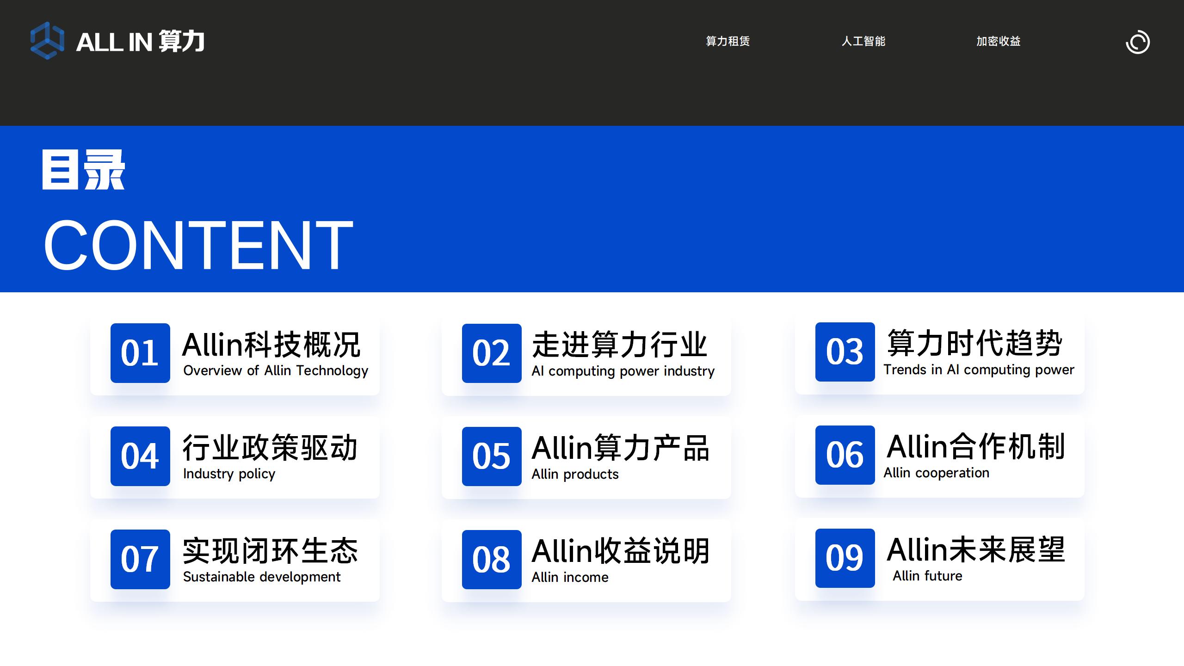The height and width of the screenshot is (666, 1184).
Task: Open the 算力租赁 menu item
Action: click(x=728, y=41)
